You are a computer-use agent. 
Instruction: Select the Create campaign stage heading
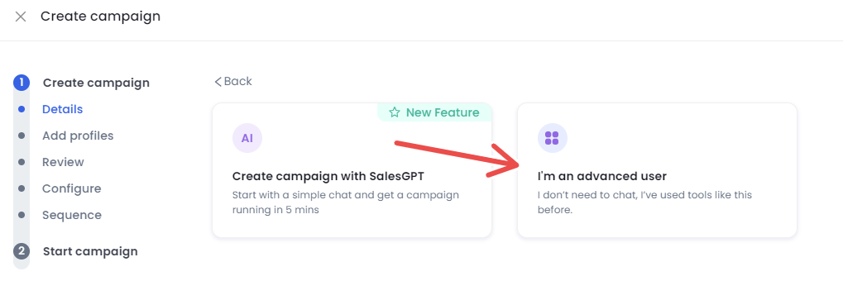point(96,83)
